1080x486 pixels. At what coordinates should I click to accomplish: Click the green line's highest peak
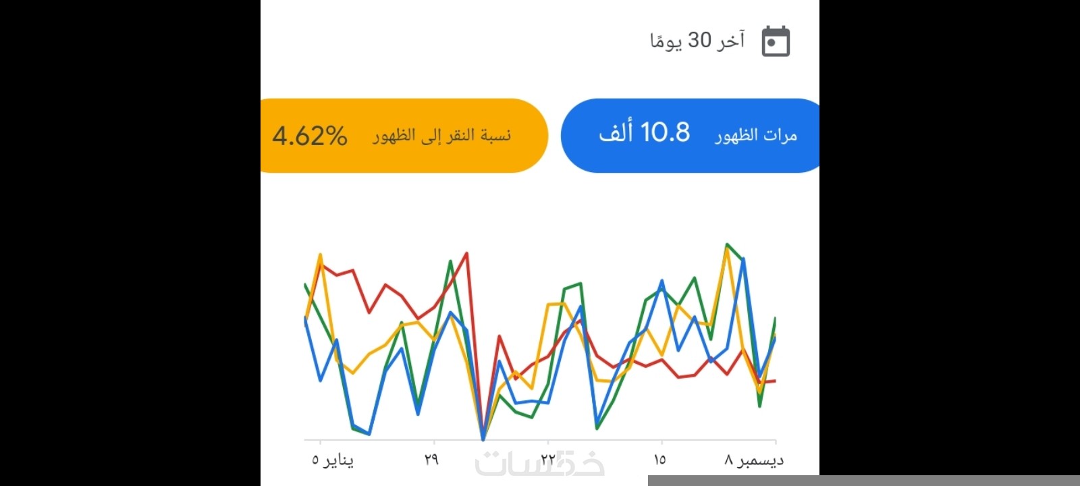pyautogui.click(x=727, y=244)
